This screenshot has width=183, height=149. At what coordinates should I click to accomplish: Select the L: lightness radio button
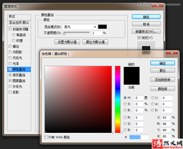coord(153,98)
